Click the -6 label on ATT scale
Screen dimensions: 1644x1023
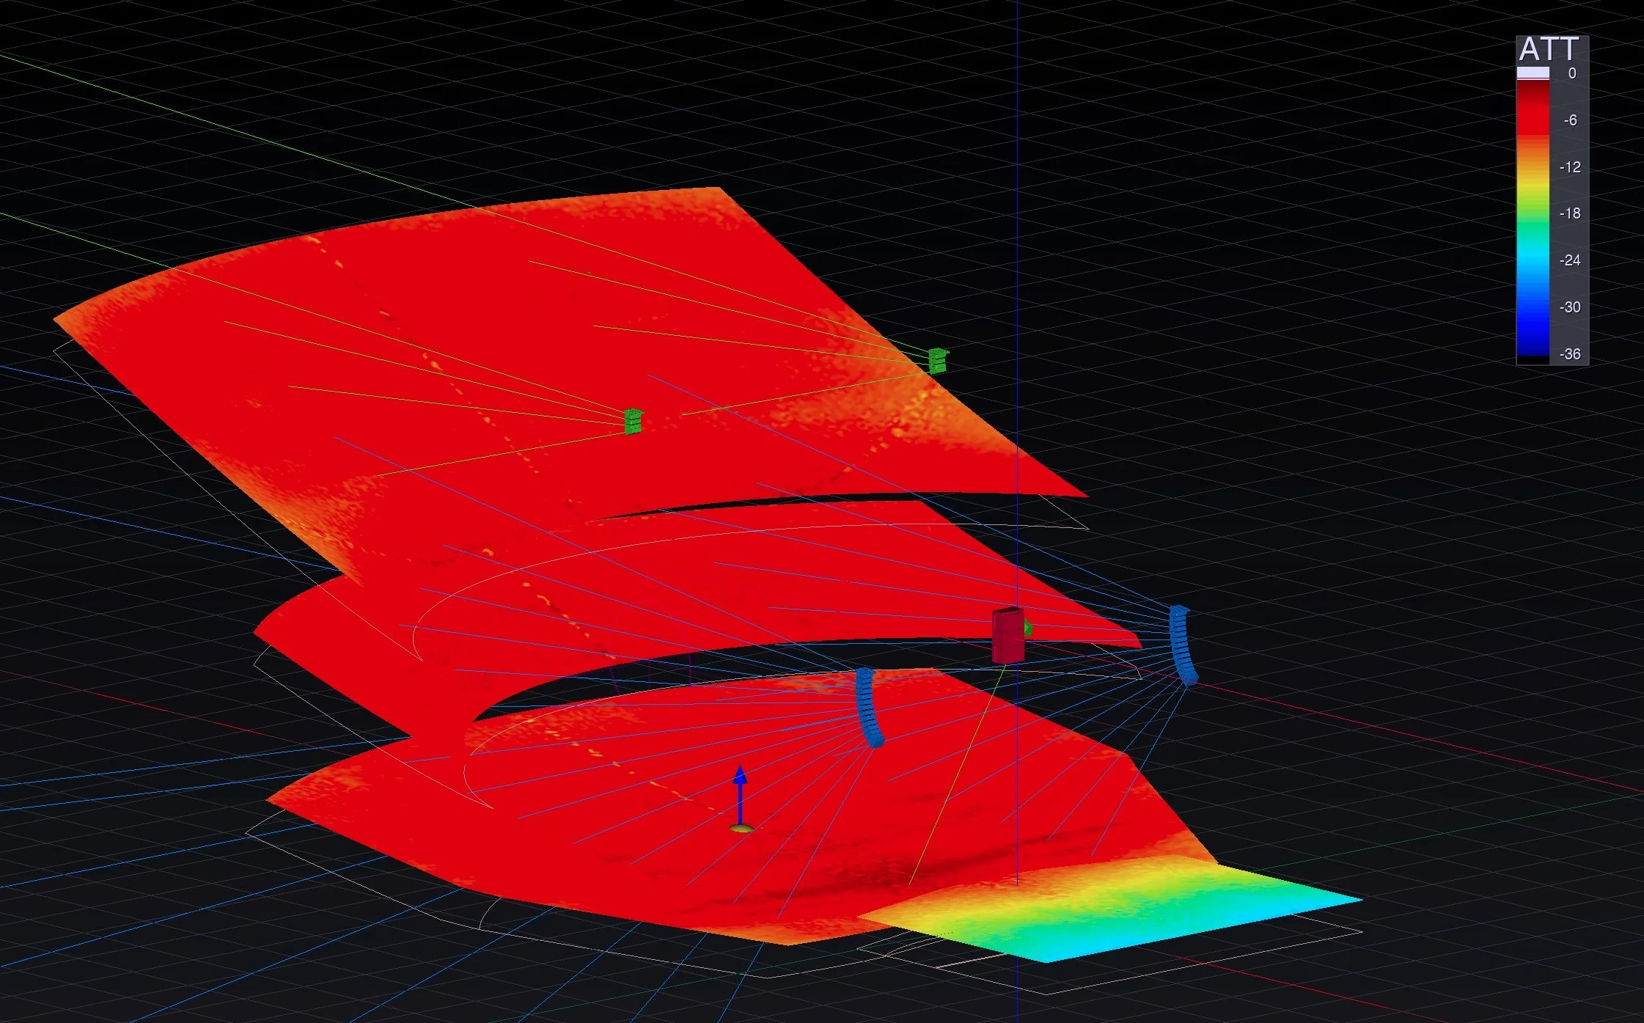click(x=1570, y=120)
